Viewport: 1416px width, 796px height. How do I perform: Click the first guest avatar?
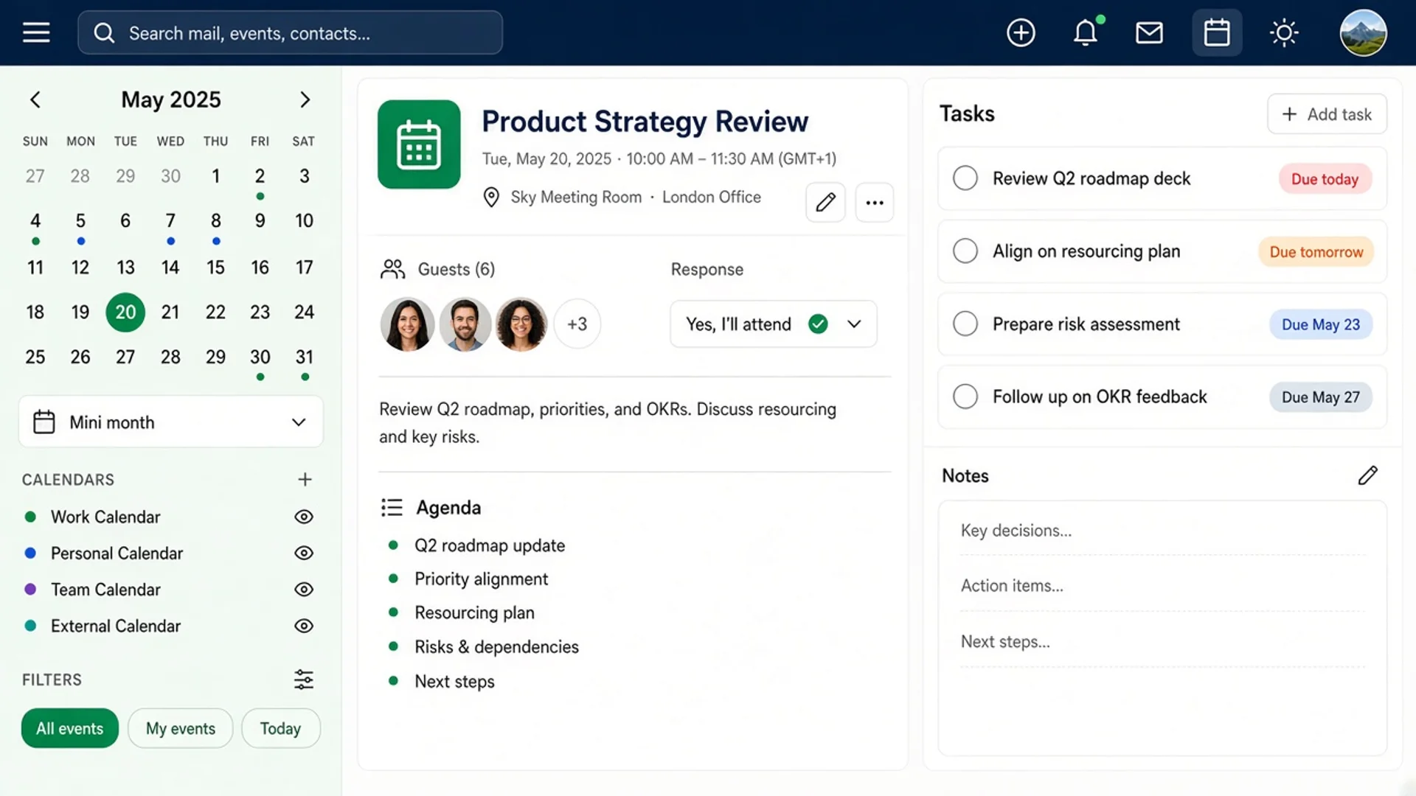(x=407, y=324)
